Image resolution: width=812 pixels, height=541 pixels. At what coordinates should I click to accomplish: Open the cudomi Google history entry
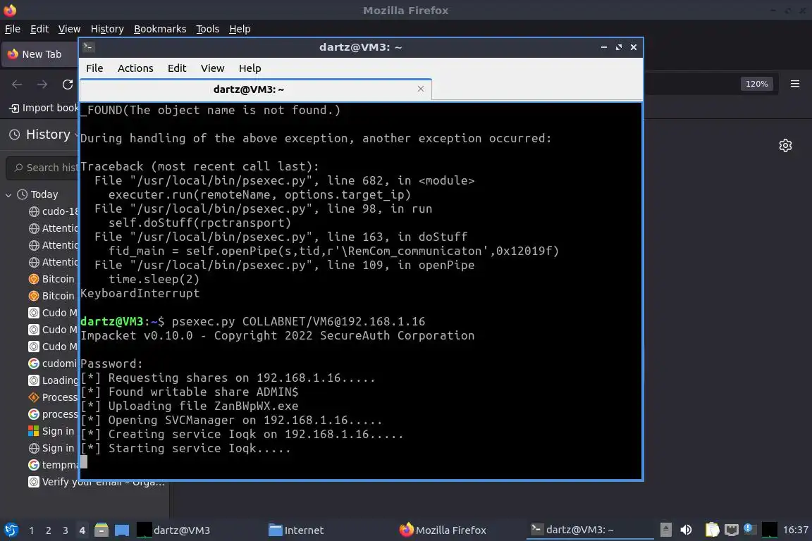(52, 363)
